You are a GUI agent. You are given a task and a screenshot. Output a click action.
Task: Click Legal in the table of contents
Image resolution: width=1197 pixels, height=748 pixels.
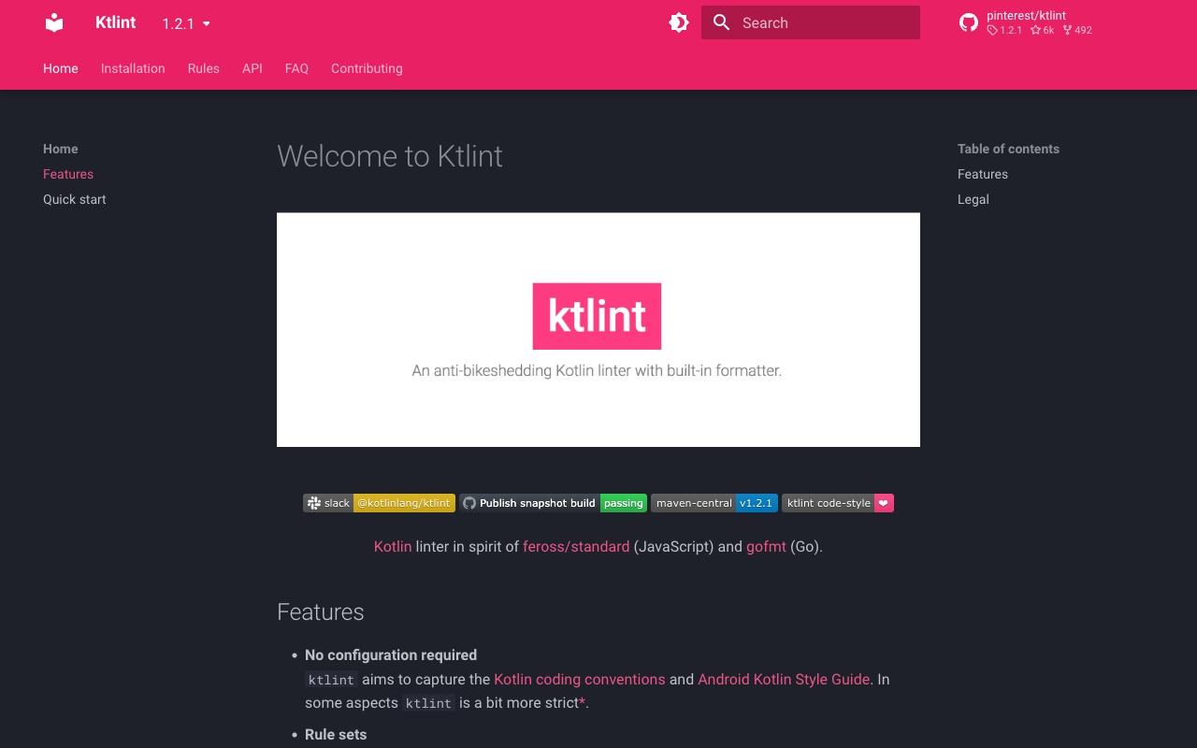click(973, 199)
